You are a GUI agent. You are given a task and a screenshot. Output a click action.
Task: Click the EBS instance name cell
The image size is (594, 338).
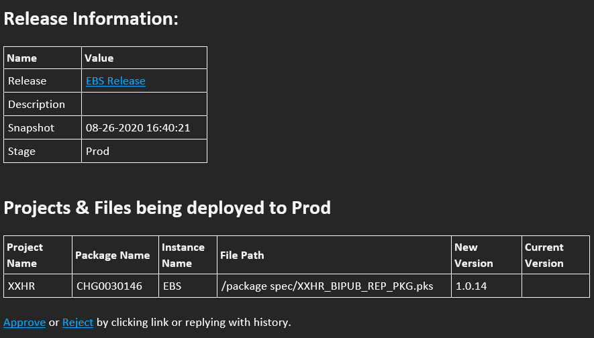pos(188,286)
